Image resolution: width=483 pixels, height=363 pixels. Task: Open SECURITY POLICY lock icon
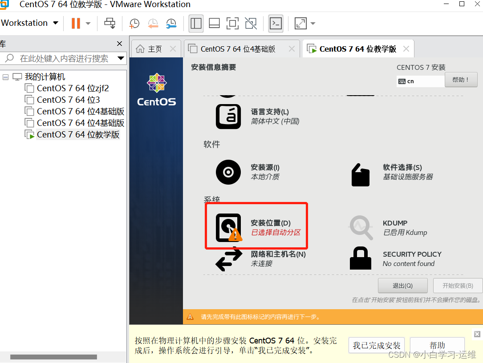pos(361,258)
